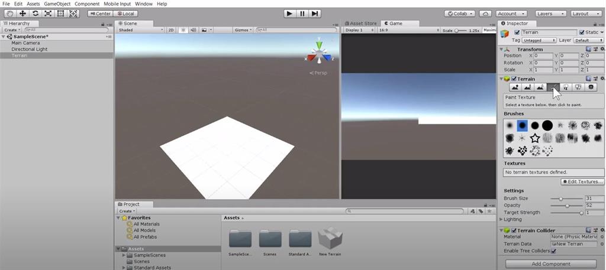Uncheck the Terrain object active checkbox
This screenshot has width=606, height=270.
pyautogui.click(x=517, y=32)
